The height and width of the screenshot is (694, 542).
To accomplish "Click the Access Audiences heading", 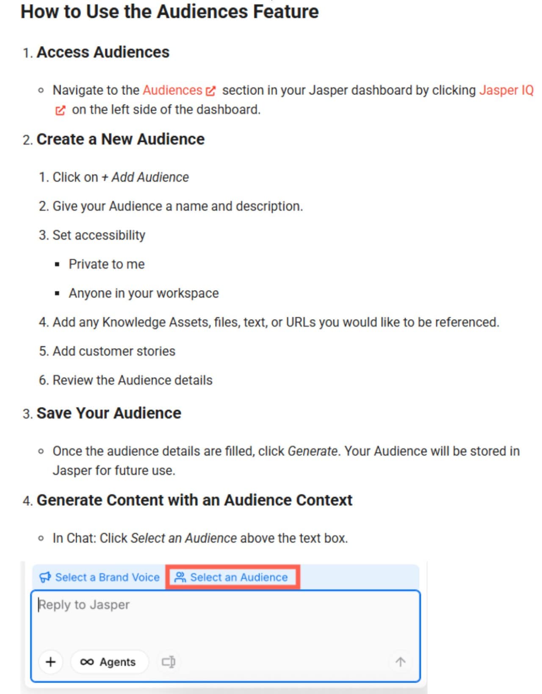I will click(103, 52).
